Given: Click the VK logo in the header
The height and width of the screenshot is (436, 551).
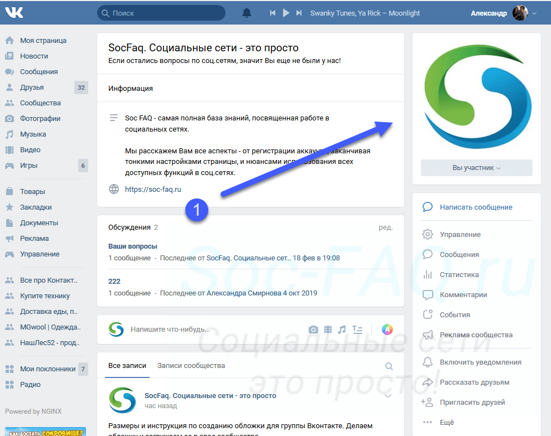Looking at the screenshot, I should [14, 13].
